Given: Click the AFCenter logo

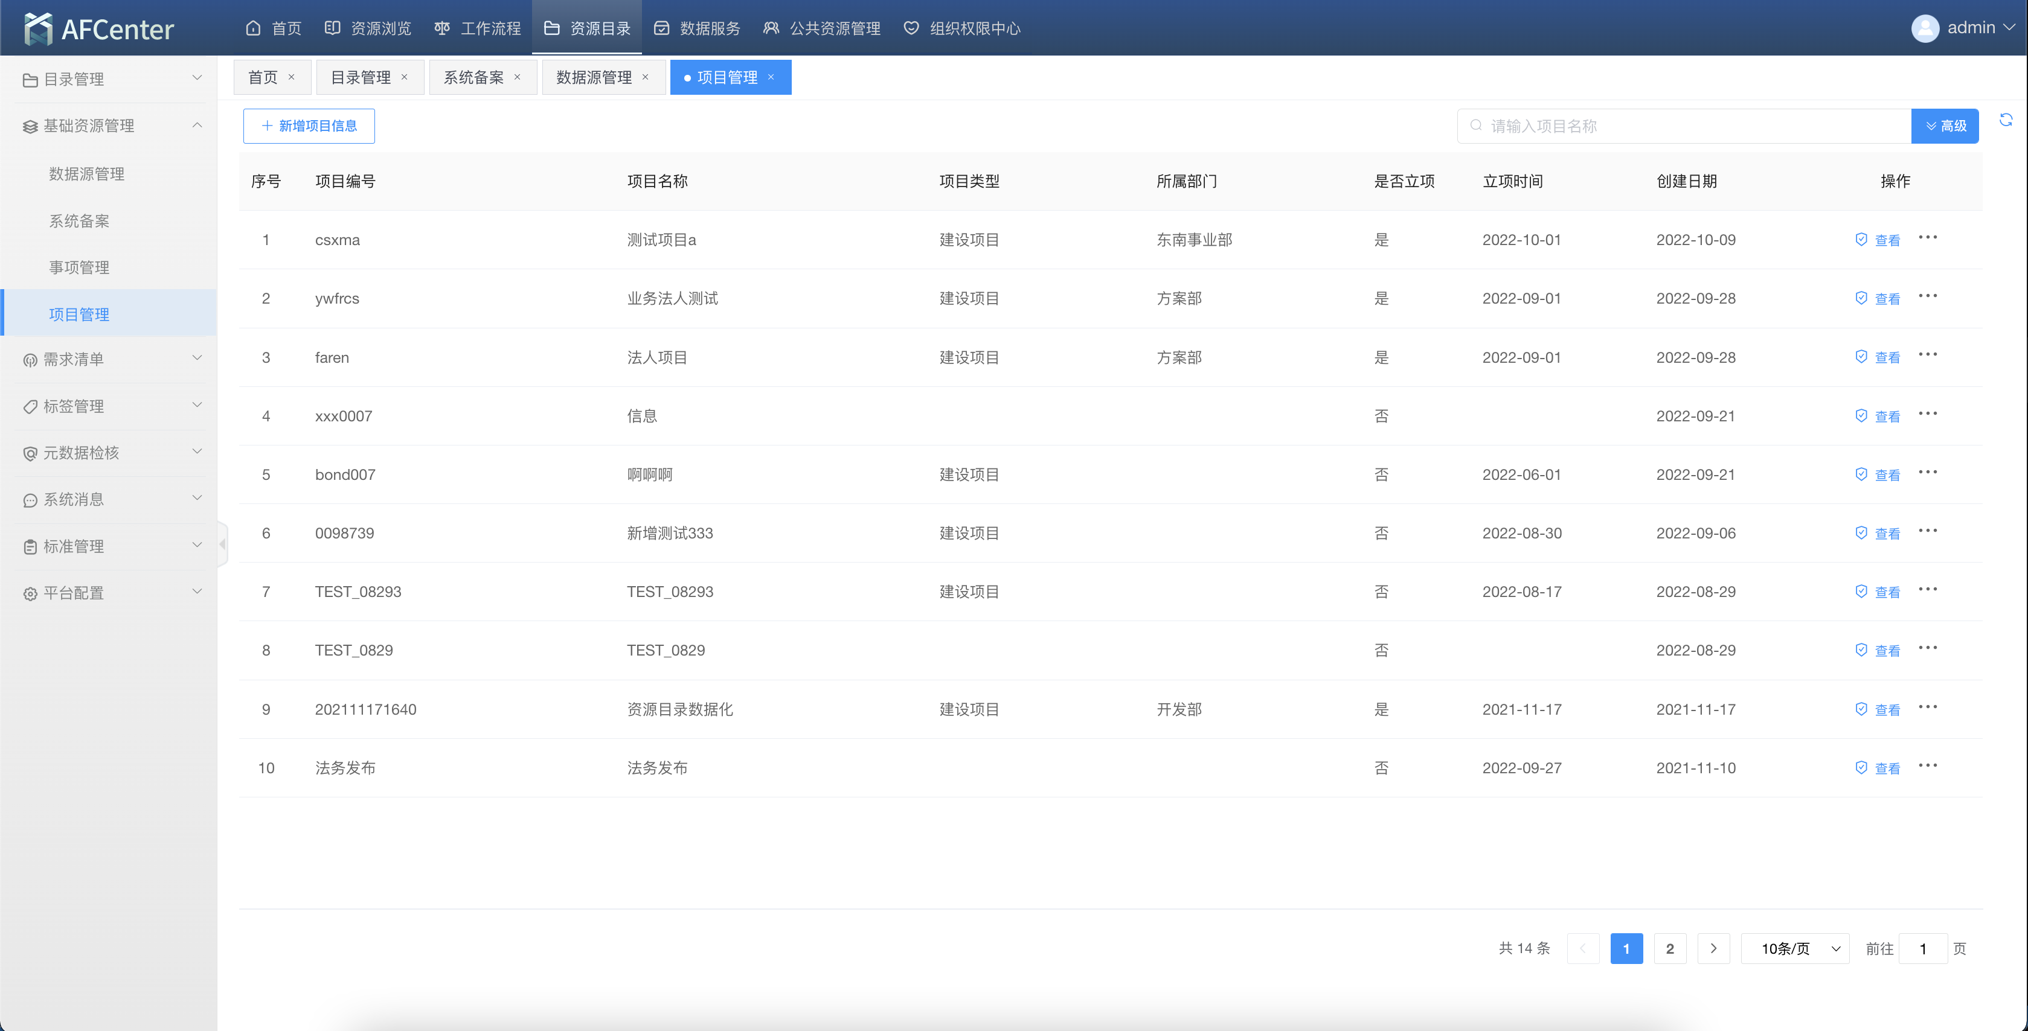Looking at the screenshot, I should pyautogui.click(x=98, y=29).
